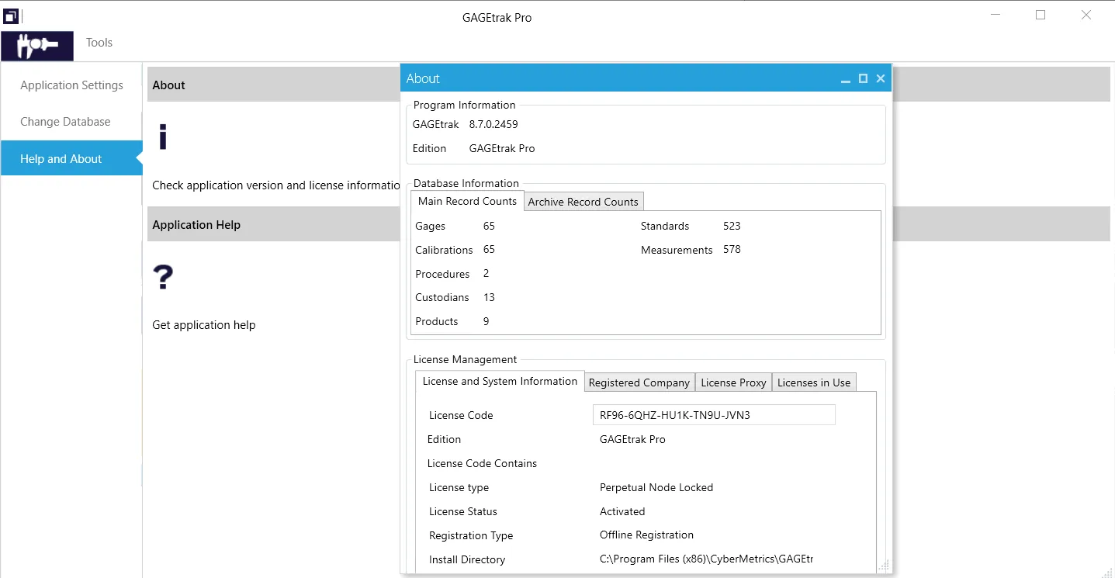Minimize the About dialog

846,79
